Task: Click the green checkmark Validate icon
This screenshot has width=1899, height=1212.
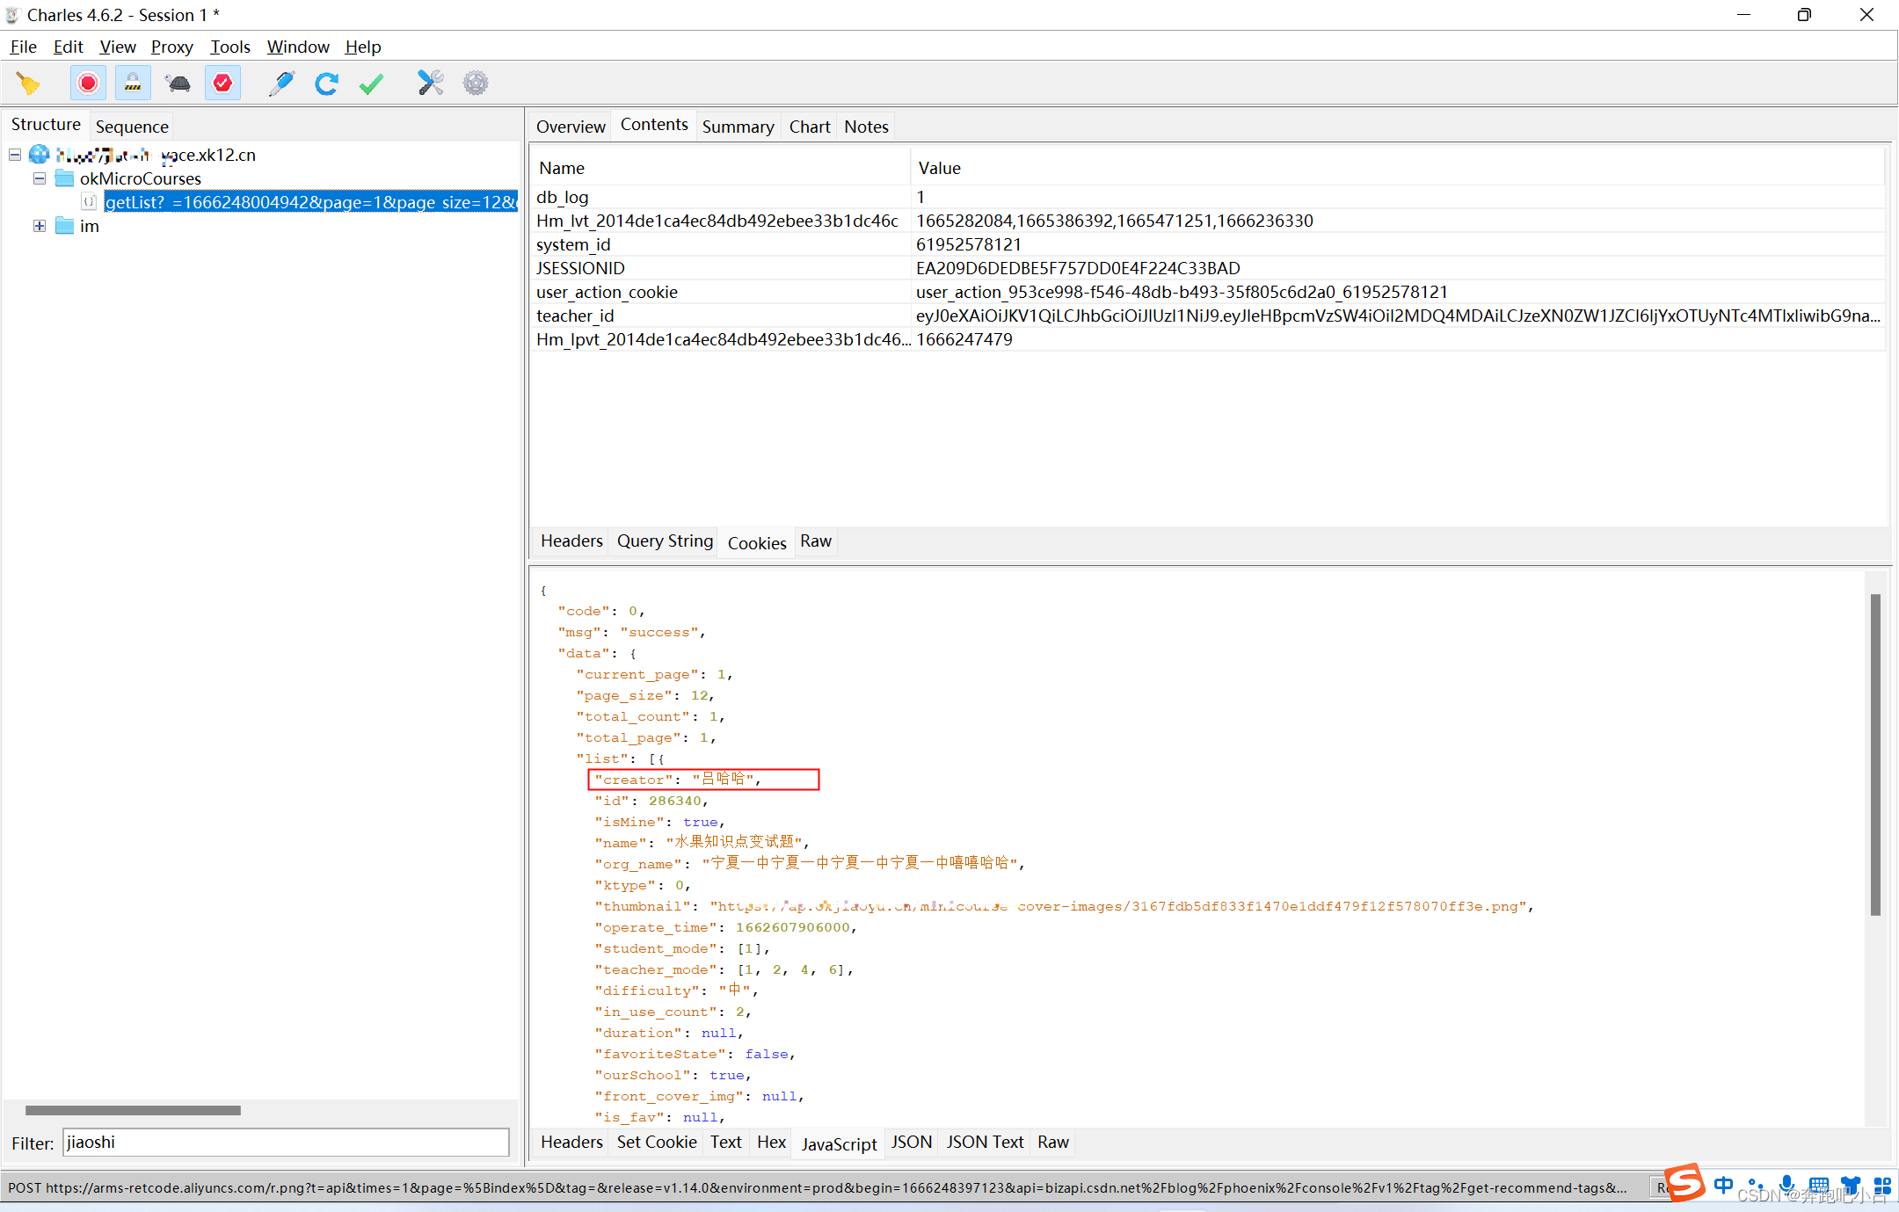Action: click(x=371, y=83)
